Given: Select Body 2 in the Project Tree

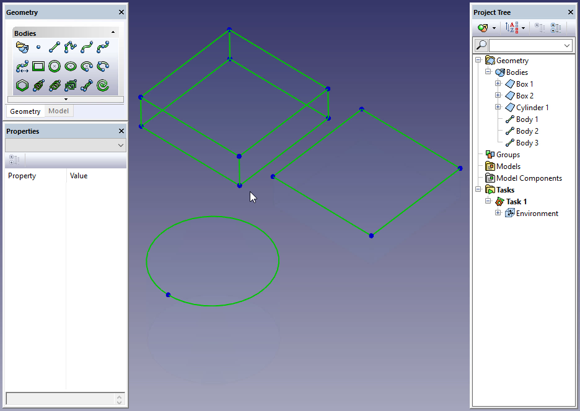Looking at the screenshot, I should [527, 131].
